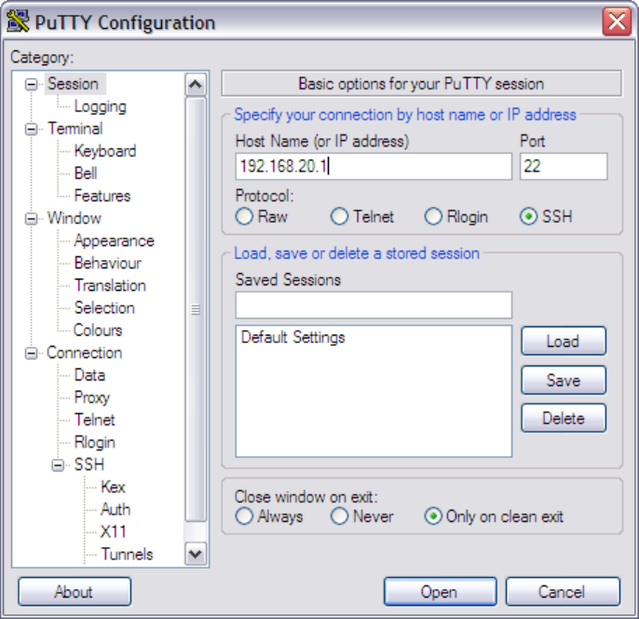This screenshot has height=619, width=639.
Task: Click the Save session button
Action: [x=564, y=380]
